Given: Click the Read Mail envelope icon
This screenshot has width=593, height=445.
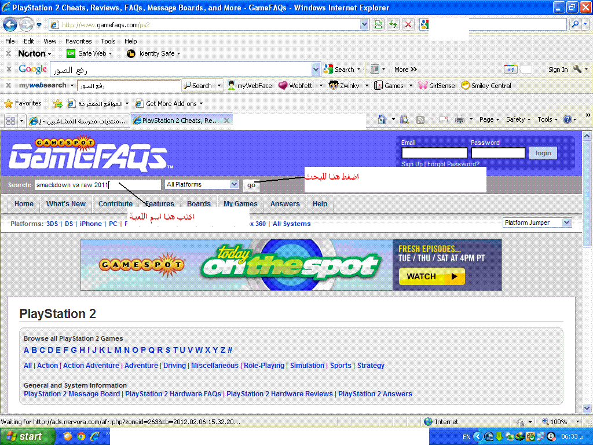Looking at the screenshot, I should 444,119.
